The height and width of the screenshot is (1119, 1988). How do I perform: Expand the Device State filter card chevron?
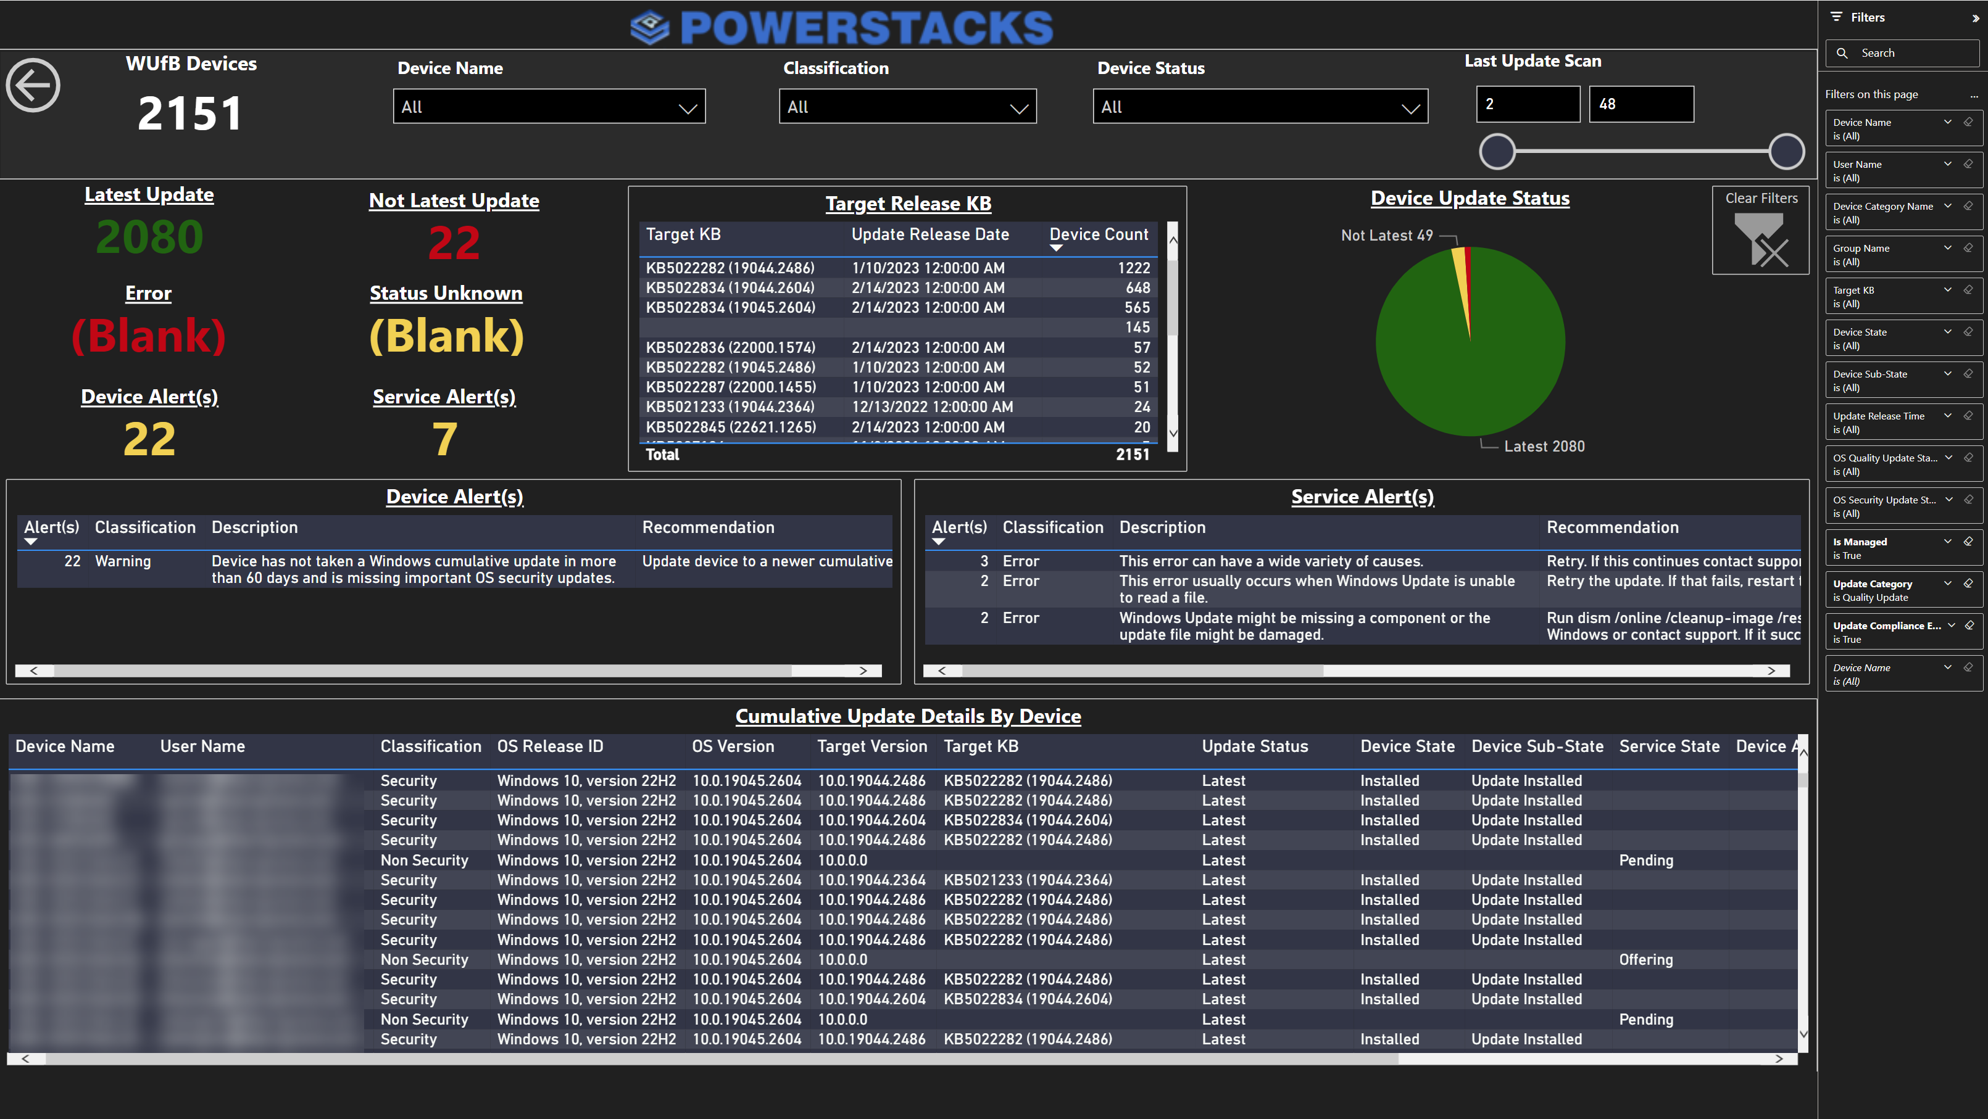point(1948,332)
